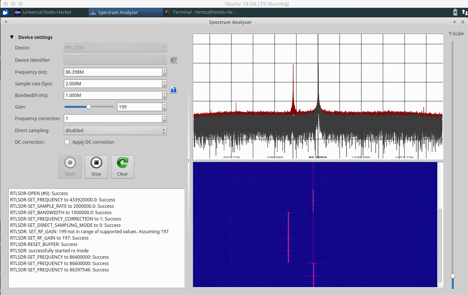
Task: Open the Xfce applications menu icon
Action: (x=6, y=12)
